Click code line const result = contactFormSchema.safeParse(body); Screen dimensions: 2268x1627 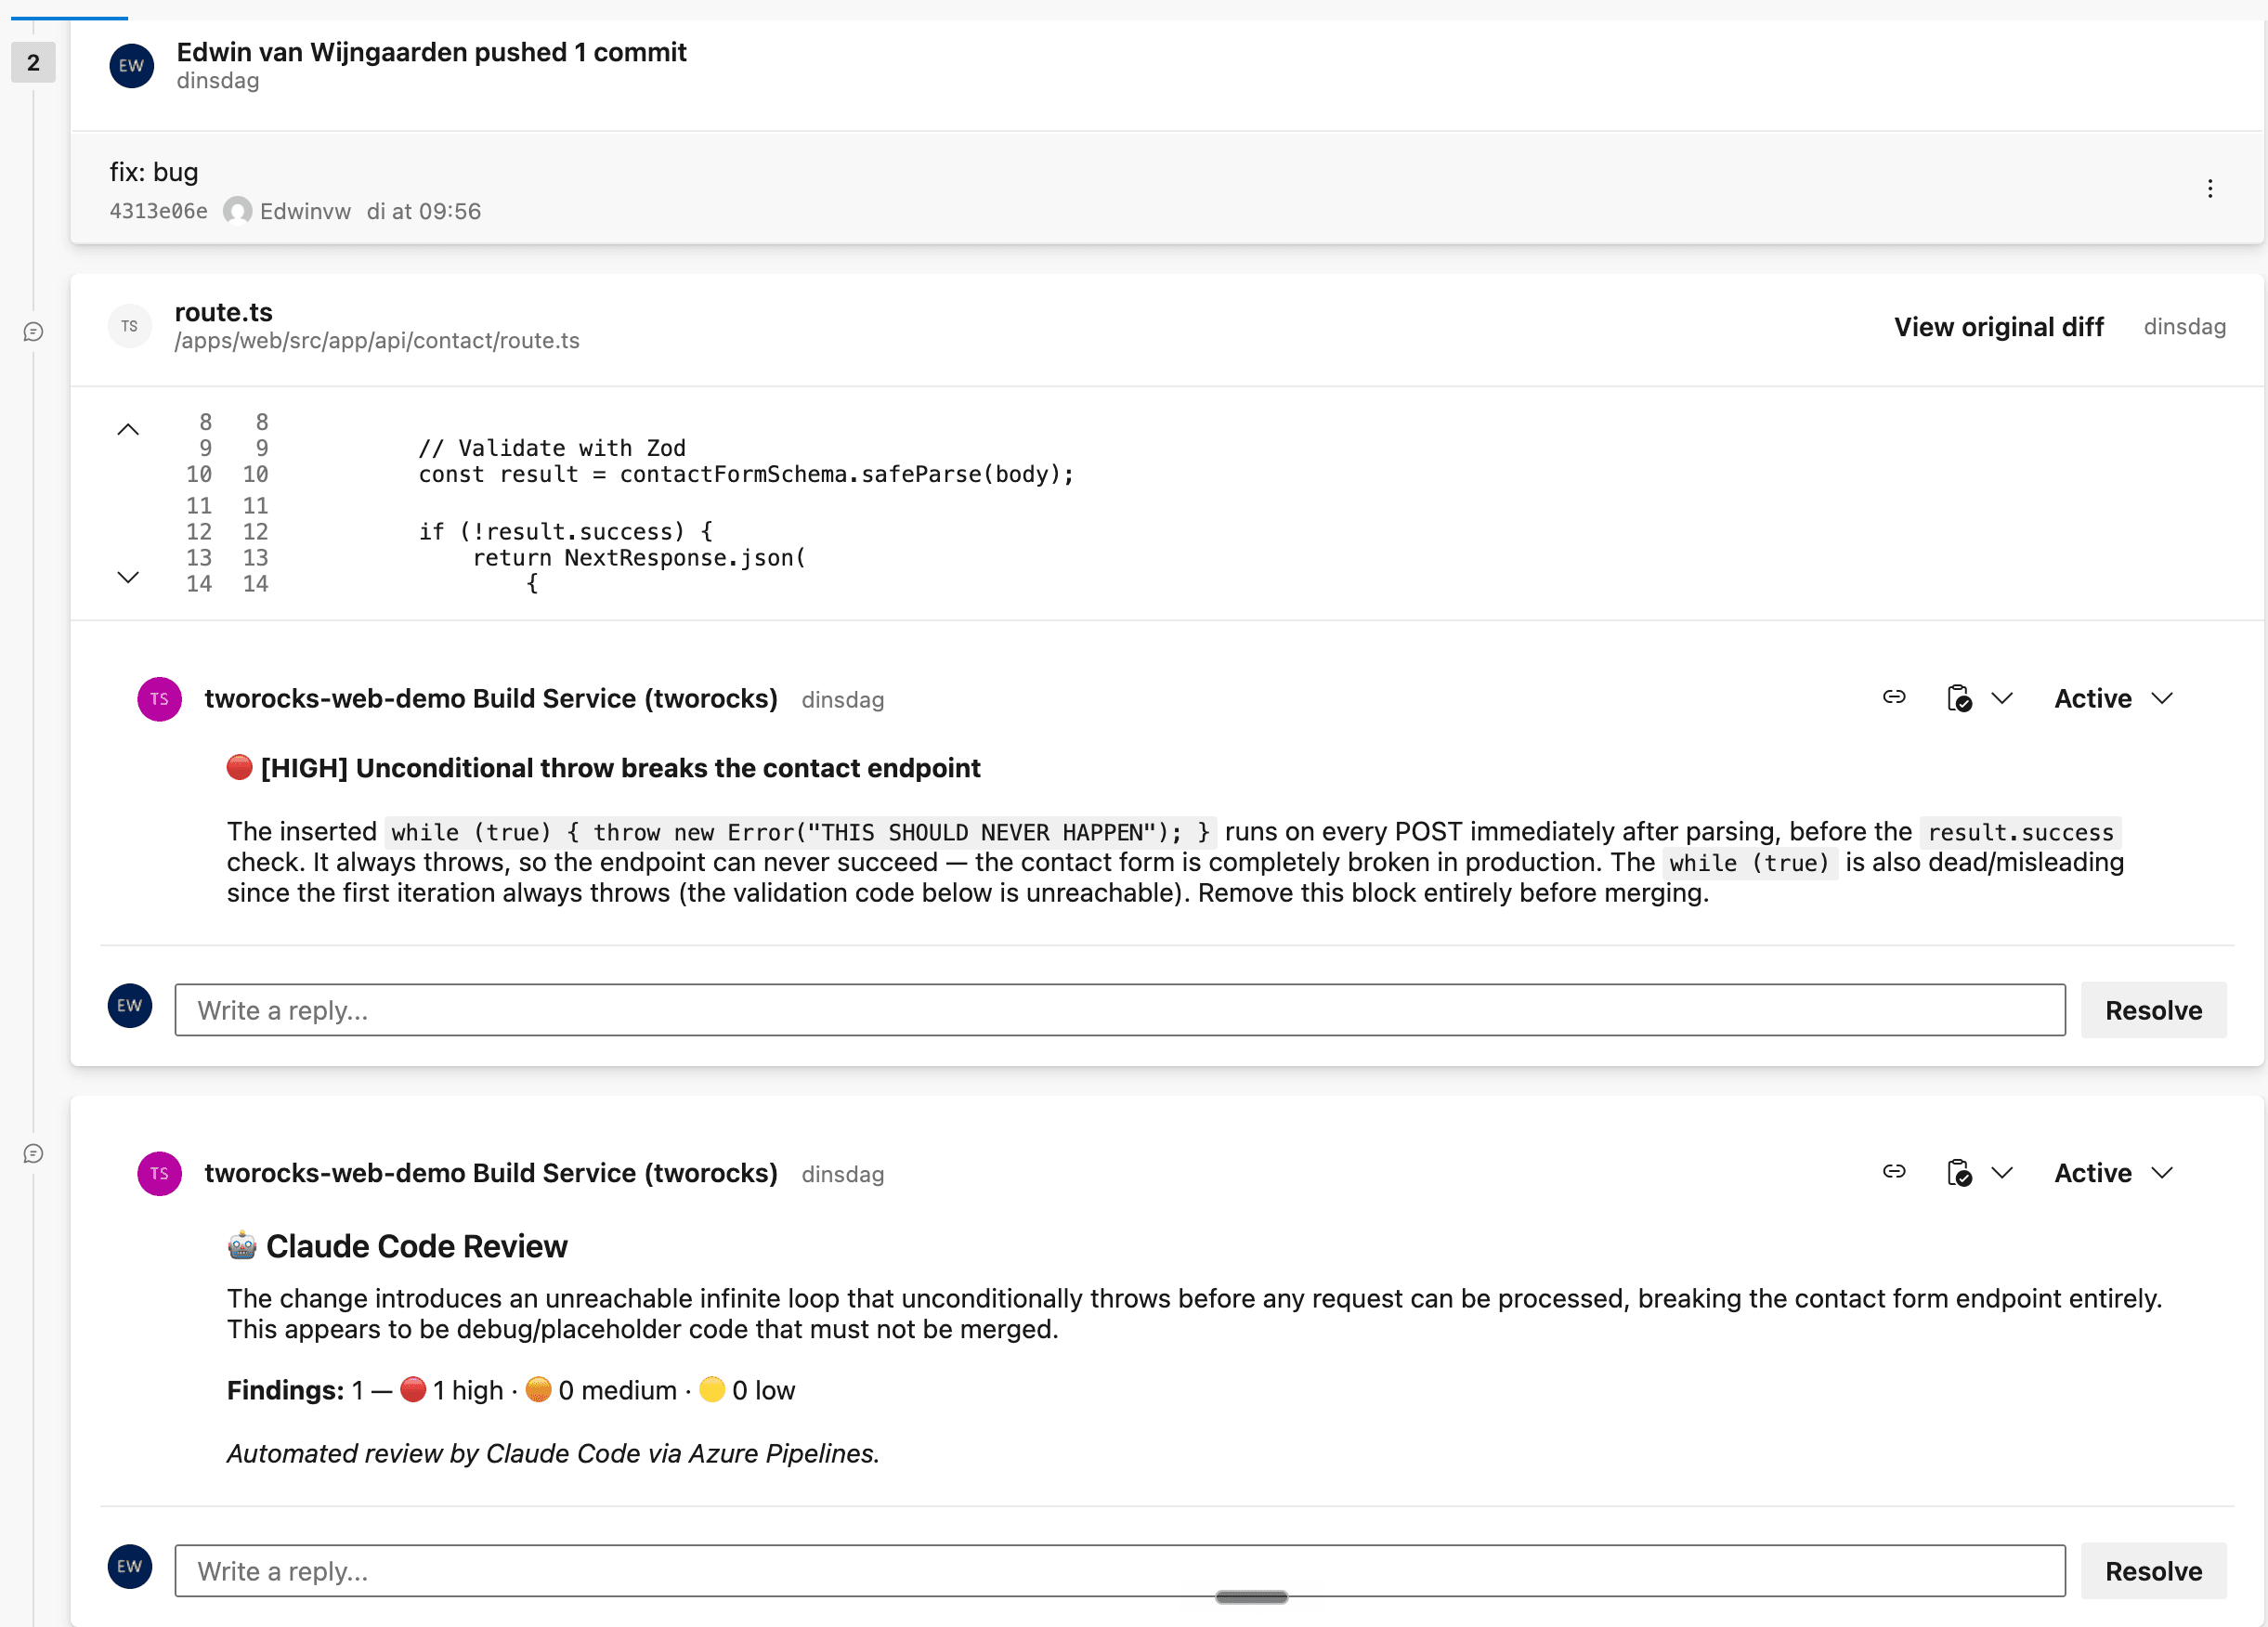(746, 474)
